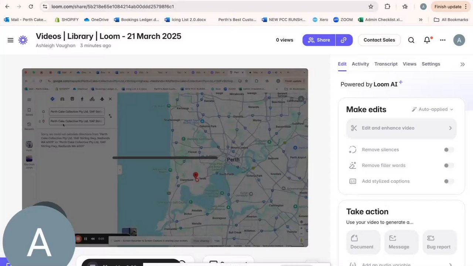Screen dimensions: 473x266
Task: Open Icing List 2.0.docx bookmark
Action: pos(185,20)
